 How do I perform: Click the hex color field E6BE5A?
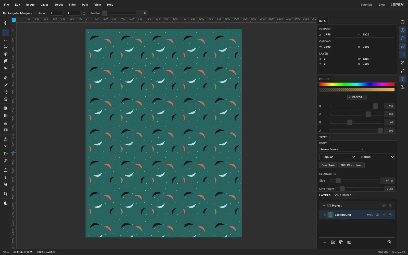tap(357, 97)
